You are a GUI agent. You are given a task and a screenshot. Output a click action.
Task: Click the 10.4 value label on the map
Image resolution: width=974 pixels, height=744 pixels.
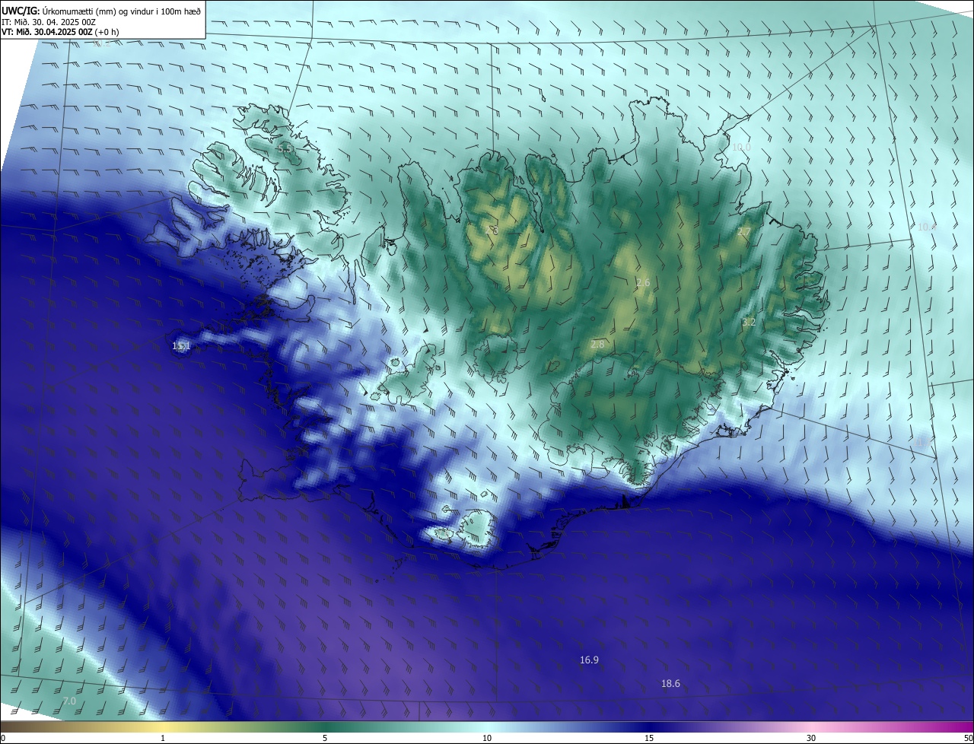[x=927, y=227]
